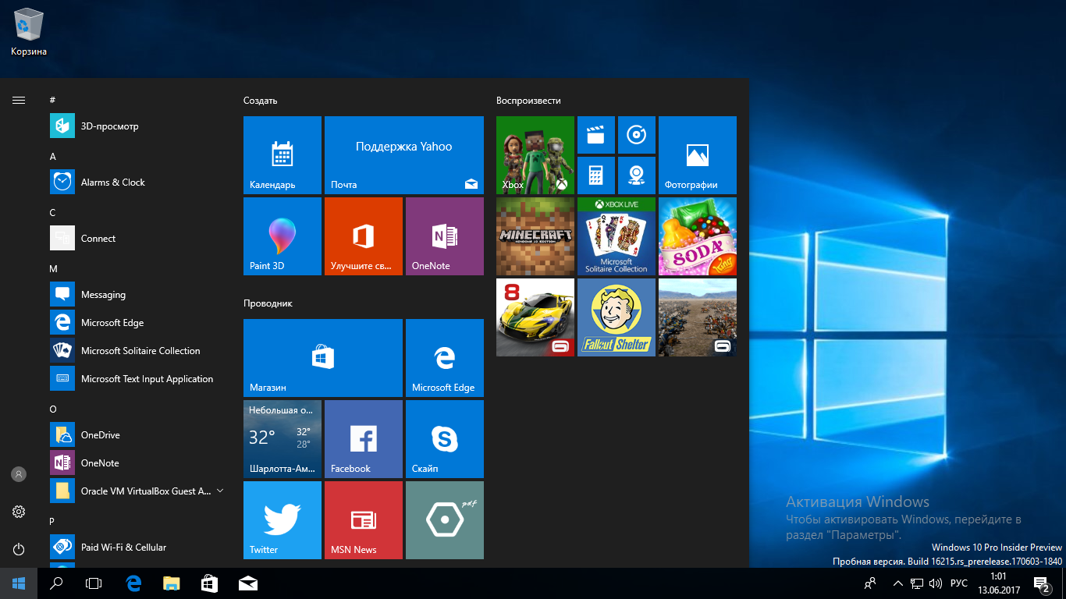1066x599 pixels.
Task: Open the Почта mail tile
Action: 404,155
